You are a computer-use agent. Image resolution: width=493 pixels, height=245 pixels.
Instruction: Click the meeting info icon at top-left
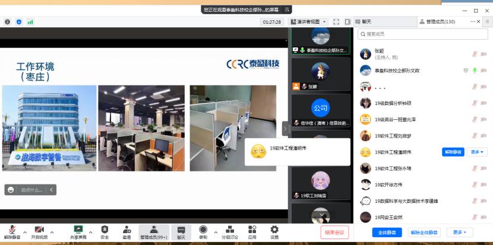coord(8,22)
